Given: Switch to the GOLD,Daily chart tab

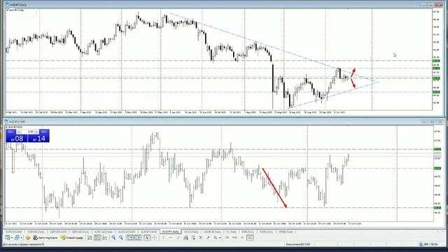Looking at the screenshot, I should coord(191,232).
